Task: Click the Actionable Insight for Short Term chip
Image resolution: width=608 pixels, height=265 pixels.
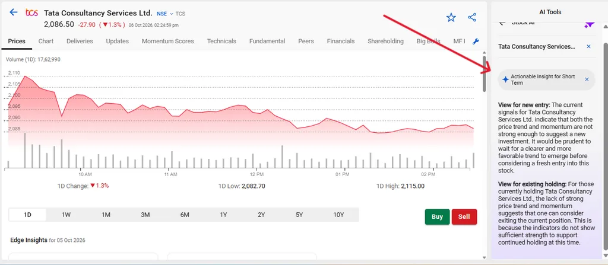Action: click(546, 80)
